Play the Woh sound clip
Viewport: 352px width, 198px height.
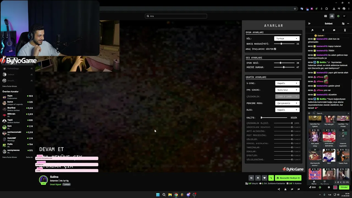click(329, 156)
